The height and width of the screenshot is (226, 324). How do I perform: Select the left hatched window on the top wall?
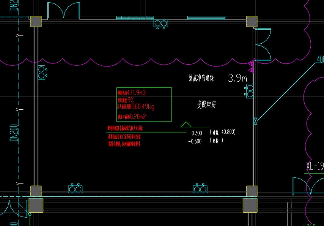point(135,18)
